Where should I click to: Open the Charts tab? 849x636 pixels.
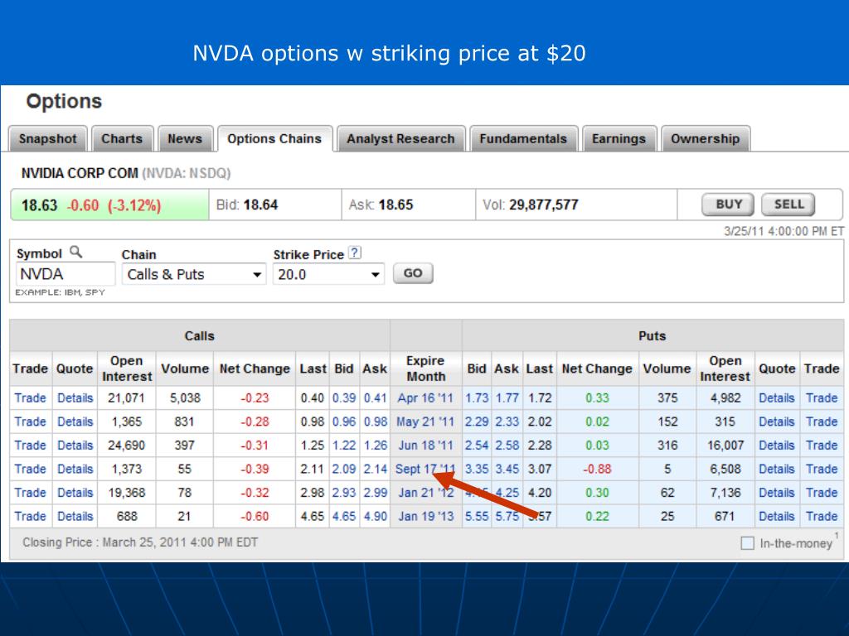122,139
